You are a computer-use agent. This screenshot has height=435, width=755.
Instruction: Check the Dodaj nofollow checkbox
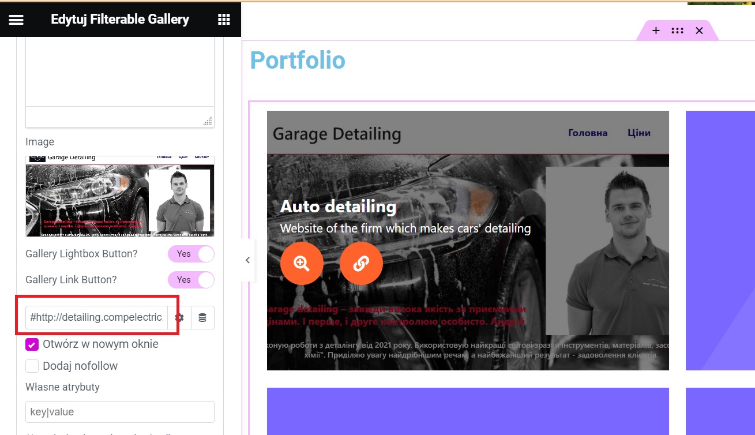pyautogui.click(x=32, y=366)
